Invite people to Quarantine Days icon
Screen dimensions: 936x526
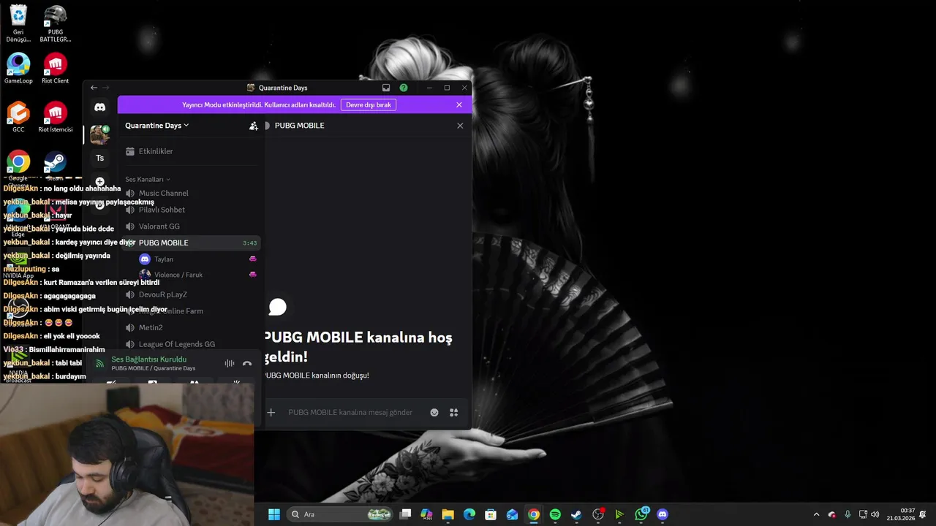[253, 126]
